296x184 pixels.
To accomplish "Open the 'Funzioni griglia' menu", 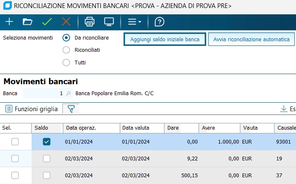I will (32, 109).
